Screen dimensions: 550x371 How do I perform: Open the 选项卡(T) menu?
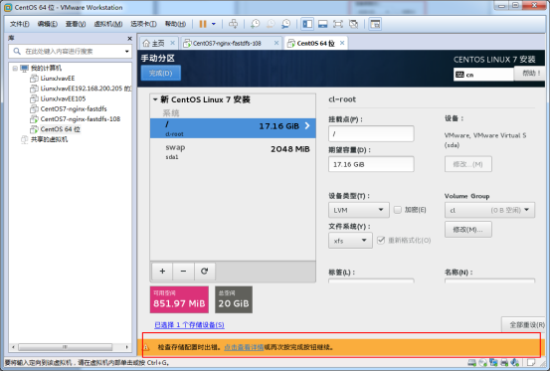click(143, 24)
